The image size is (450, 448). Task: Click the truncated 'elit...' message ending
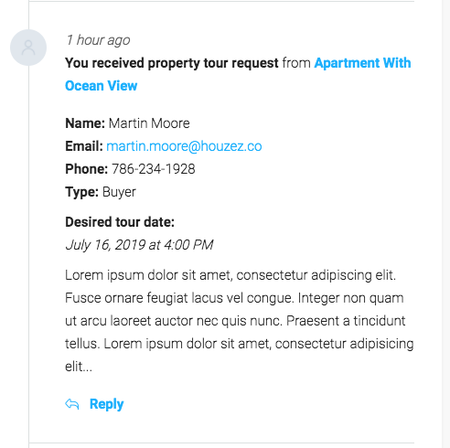point(79,367)
